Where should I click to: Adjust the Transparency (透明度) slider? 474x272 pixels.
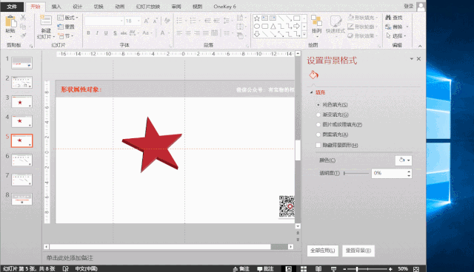[x=356, y=173]
